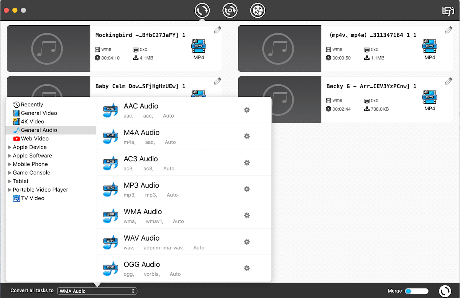Edit the Mockingbird task with pencil icon
The width and height of the screenshot is (460, 298).
[217, 30]
